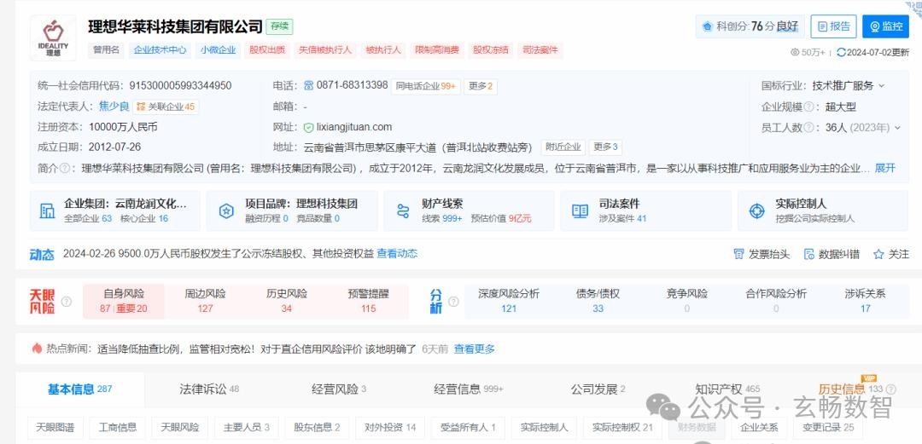Click the 企业集团 building icon
Image resolution: width=922 pixels, height=444 pixels.
(47, 210)
